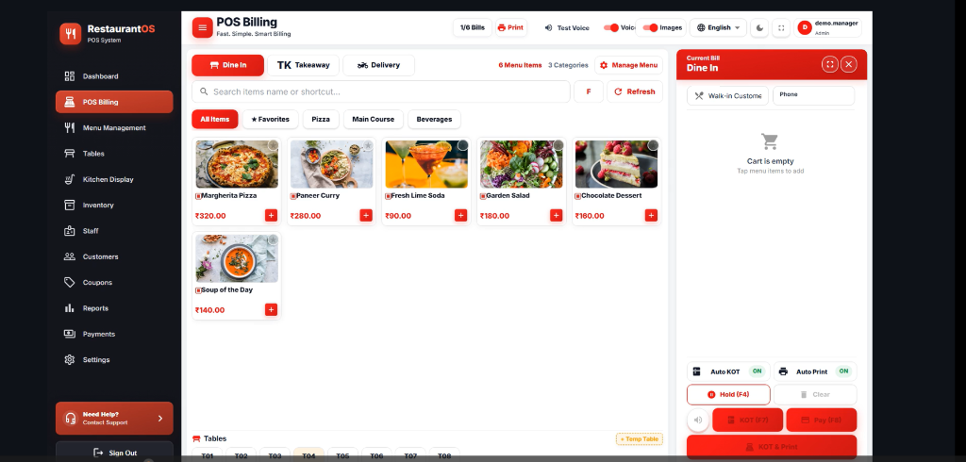Select the Delivery tab

click(x=378, y=65)
